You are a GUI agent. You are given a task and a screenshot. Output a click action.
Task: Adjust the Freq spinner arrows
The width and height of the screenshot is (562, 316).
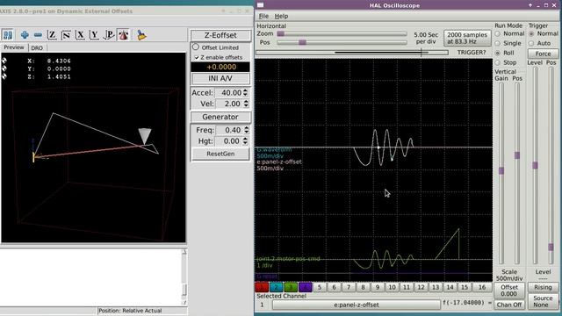tap(246, 130)
